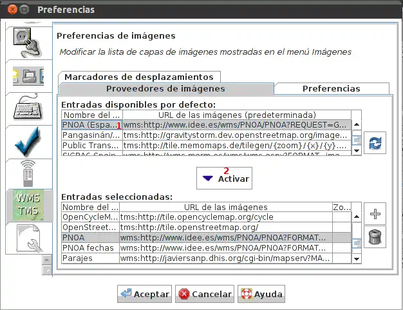Select the Proveedores de imágenes tab
Viewport: 403px width, 310px height.
(x=165, y=88)
